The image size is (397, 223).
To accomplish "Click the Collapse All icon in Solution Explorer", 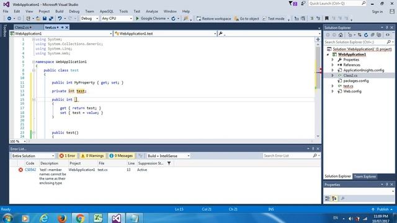I will click(x=372, y=35).
